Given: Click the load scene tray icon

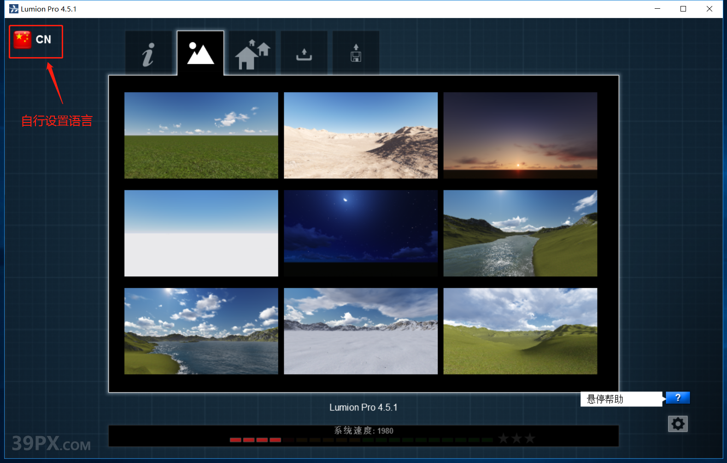Looking at the screenshot, I should [304, 54].
